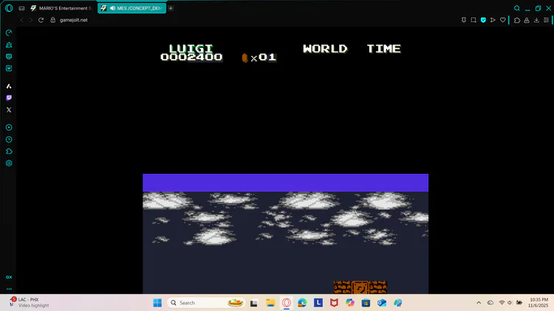View site security info via padlock icon

pyautogui.click(x=53, y=20)
